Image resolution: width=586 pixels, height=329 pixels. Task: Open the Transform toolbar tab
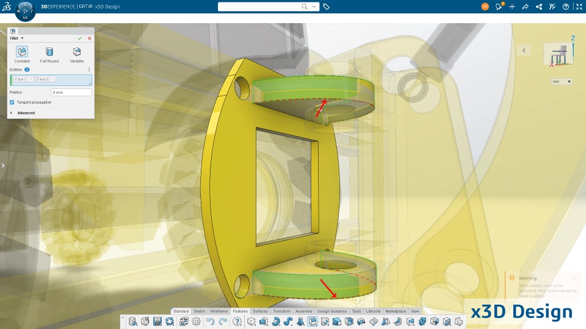click(x=281, y=311)
